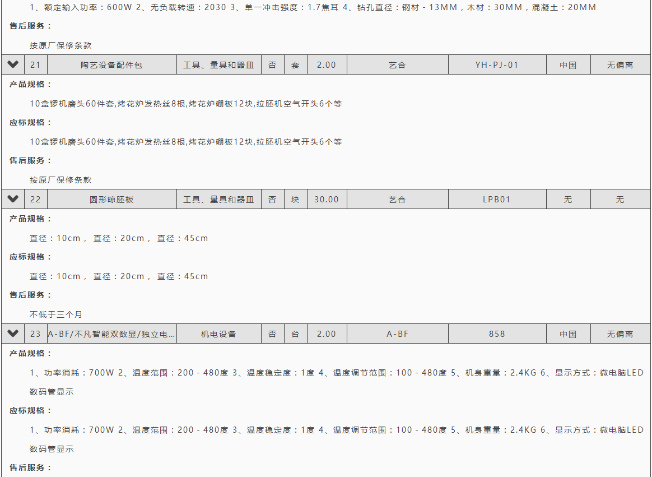Select model number 858 cell
The width and height of the screenshot is (652, 477).
click(x=497, y=334)
